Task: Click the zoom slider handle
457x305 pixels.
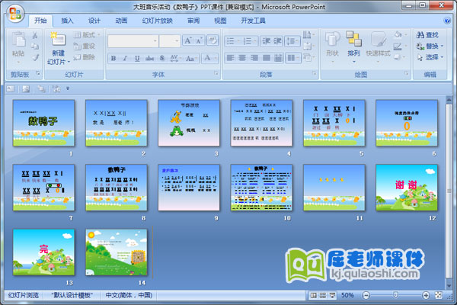Action: [395, 295]
